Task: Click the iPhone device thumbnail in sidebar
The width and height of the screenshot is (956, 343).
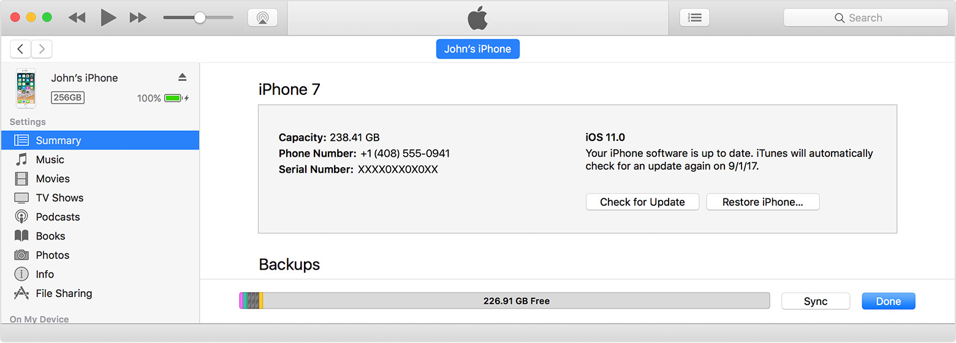Action: pos(26,89)
